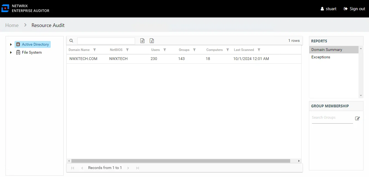Sort by Computers column header
Viewport: 369px width, 177px height.
coord(214,50)
